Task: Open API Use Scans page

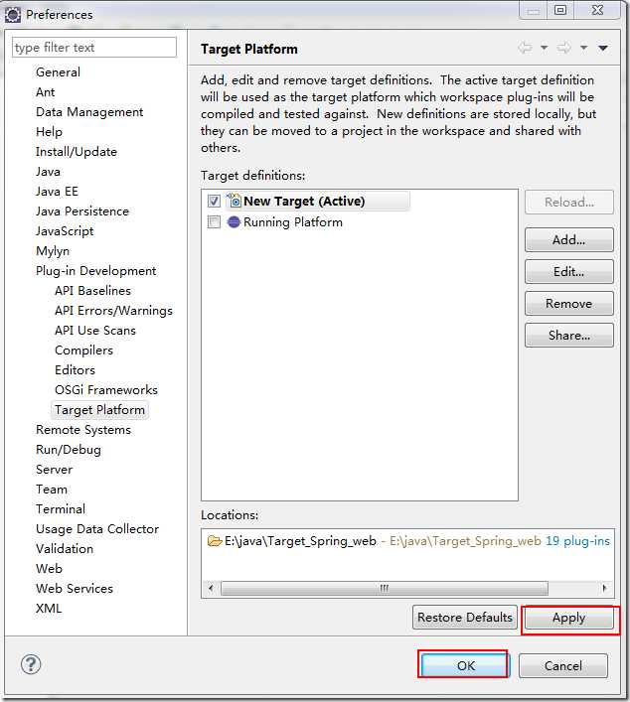Action: (x=95, y=330)
